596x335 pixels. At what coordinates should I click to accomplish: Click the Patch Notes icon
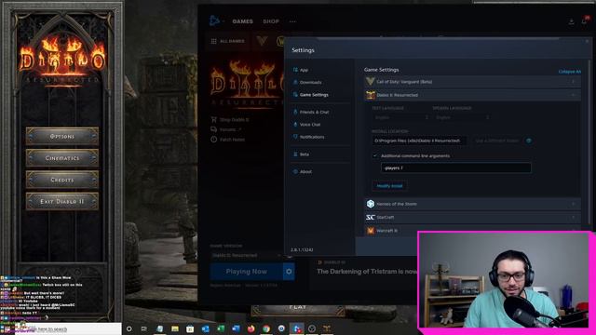(x=213, y=140)
